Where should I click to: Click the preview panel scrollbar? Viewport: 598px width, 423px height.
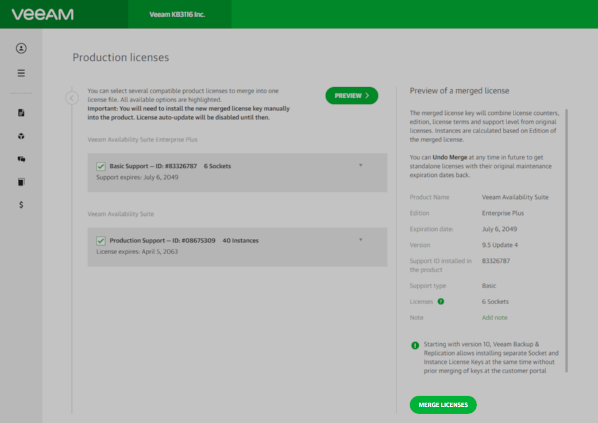click(567, 241)
